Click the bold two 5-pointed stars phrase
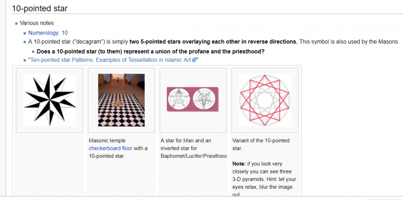 click(x=214, y=42)
